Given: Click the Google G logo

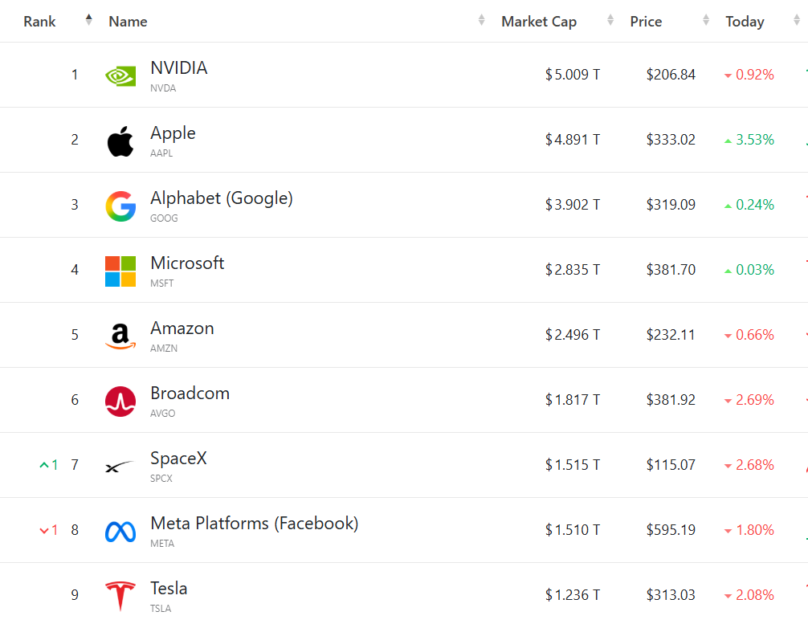Looking at the screenshot, I should [x=120, y=206].
